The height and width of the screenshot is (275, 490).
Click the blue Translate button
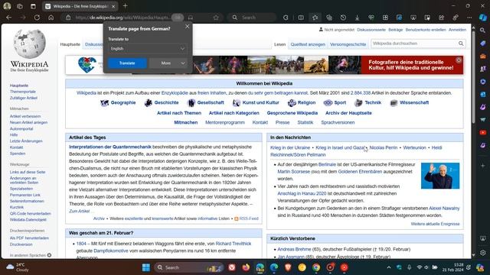point(127,63)
